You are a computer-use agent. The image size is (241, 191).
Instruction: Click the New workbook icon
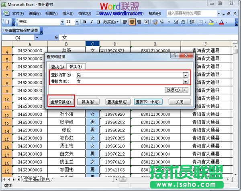coord(7,22)
